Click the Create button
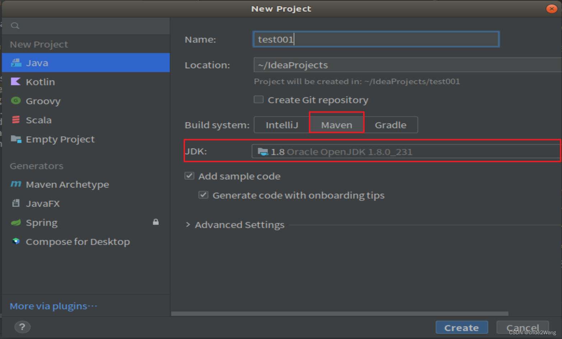 coord(461,328)
